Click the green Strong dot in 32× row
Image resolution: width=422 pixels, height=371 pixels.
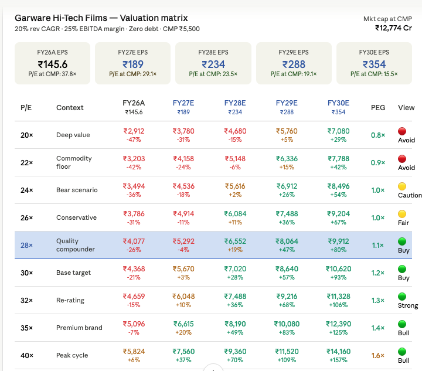pyautogui.click(x=402, y=297)
